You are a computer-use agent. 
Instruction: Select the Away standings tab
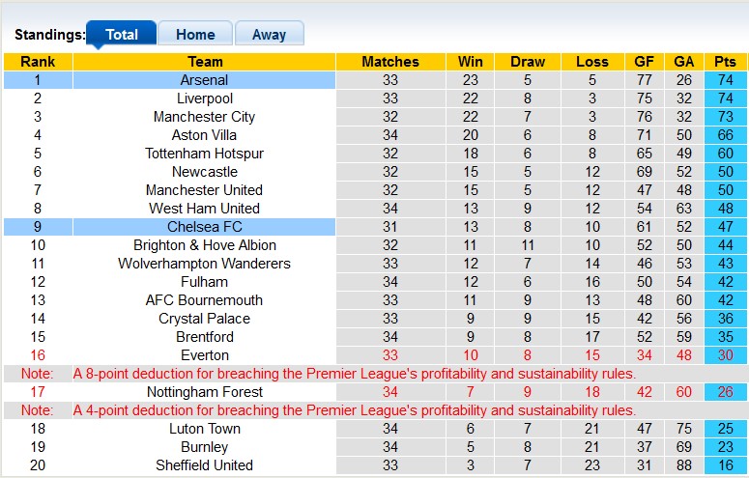click(x=269, y=34)
